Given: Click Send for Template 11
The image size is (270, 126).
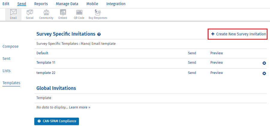Looking at the screenshot, I should click(192, 63).
